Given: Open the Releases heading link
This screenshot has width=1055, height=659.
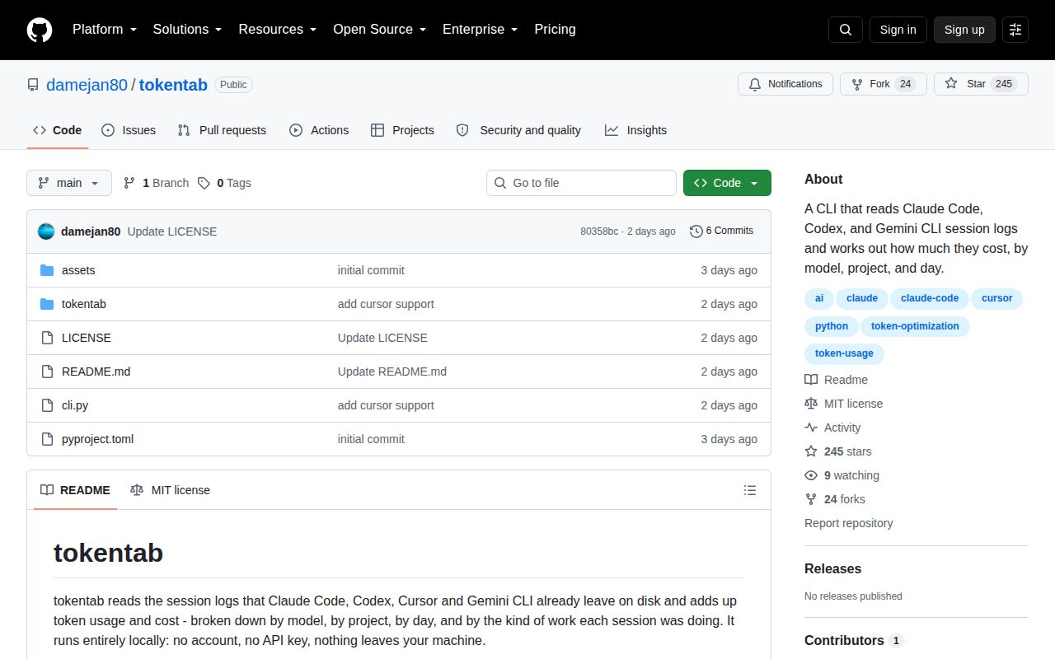Looking at the screenshot, I should coord(832,568).
